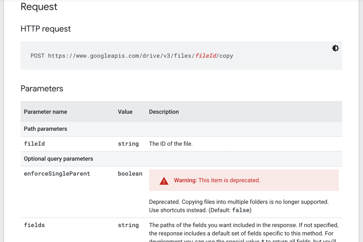
Task: Click the Parameters heading
Action: pyautogui.click(x=42, y=88)
